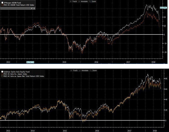Viewport: 169px width, 132px height.
Task: Click MSCI AC Asia ex Japan Net swatch
Action: [2, 76]
